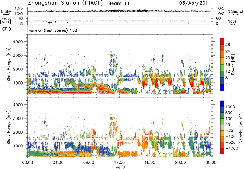Click the Nave axis value 60
Screen dimensions: 244x169
coord(218,18)
